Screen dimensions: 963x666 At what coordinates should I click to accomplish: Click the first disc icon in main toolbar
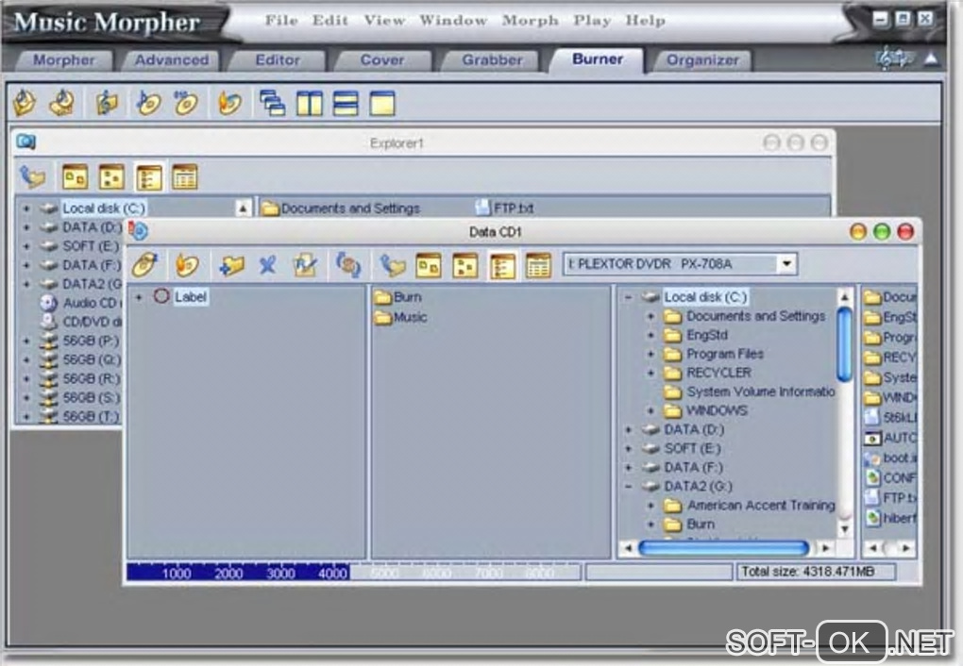tap(25, 103)
